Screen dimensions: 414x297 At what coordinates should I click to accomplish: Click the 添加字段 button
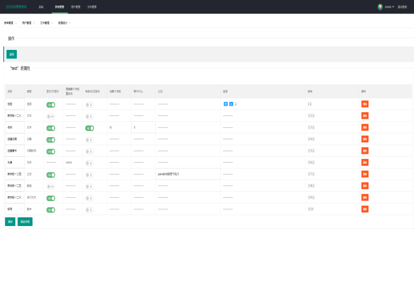25,221
